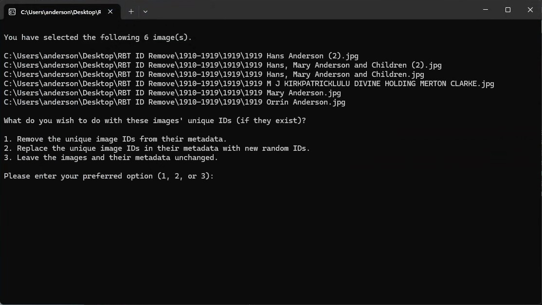Viewport: 542px width, 305px height.
Task: Click option 1 'Remove the unique image IDs'
Action: click(x=115, y=139)
